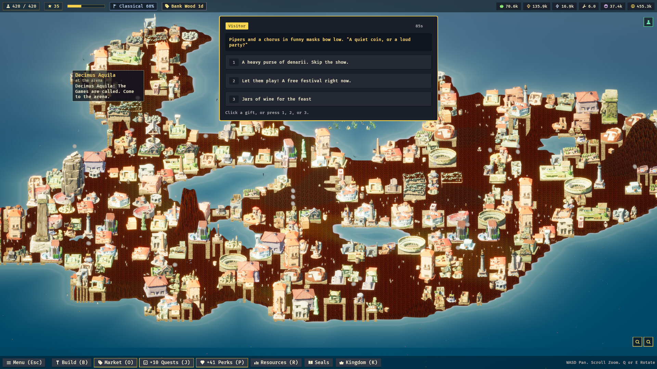This screenshot has height=369, width=657.
Task: Click the Bank Wood 1d tag
Action: tap(184, 6)
